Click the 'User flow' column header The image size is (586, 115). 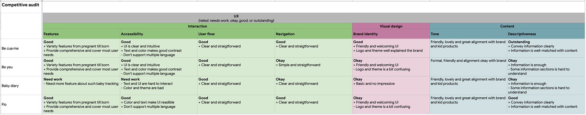click(236, 34)
